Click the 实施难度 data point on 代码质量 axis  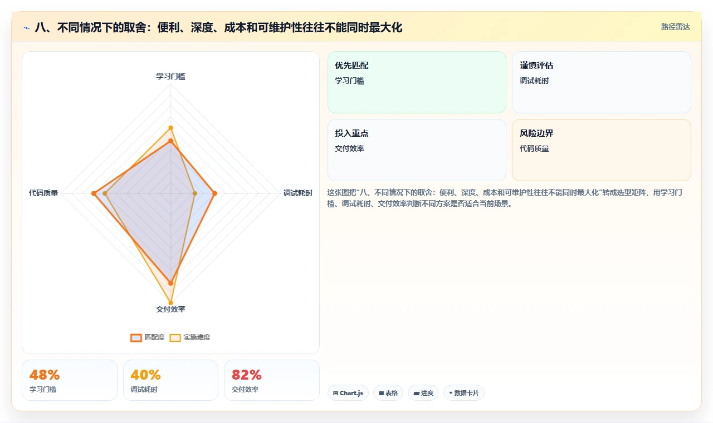(x=105, y=193)
